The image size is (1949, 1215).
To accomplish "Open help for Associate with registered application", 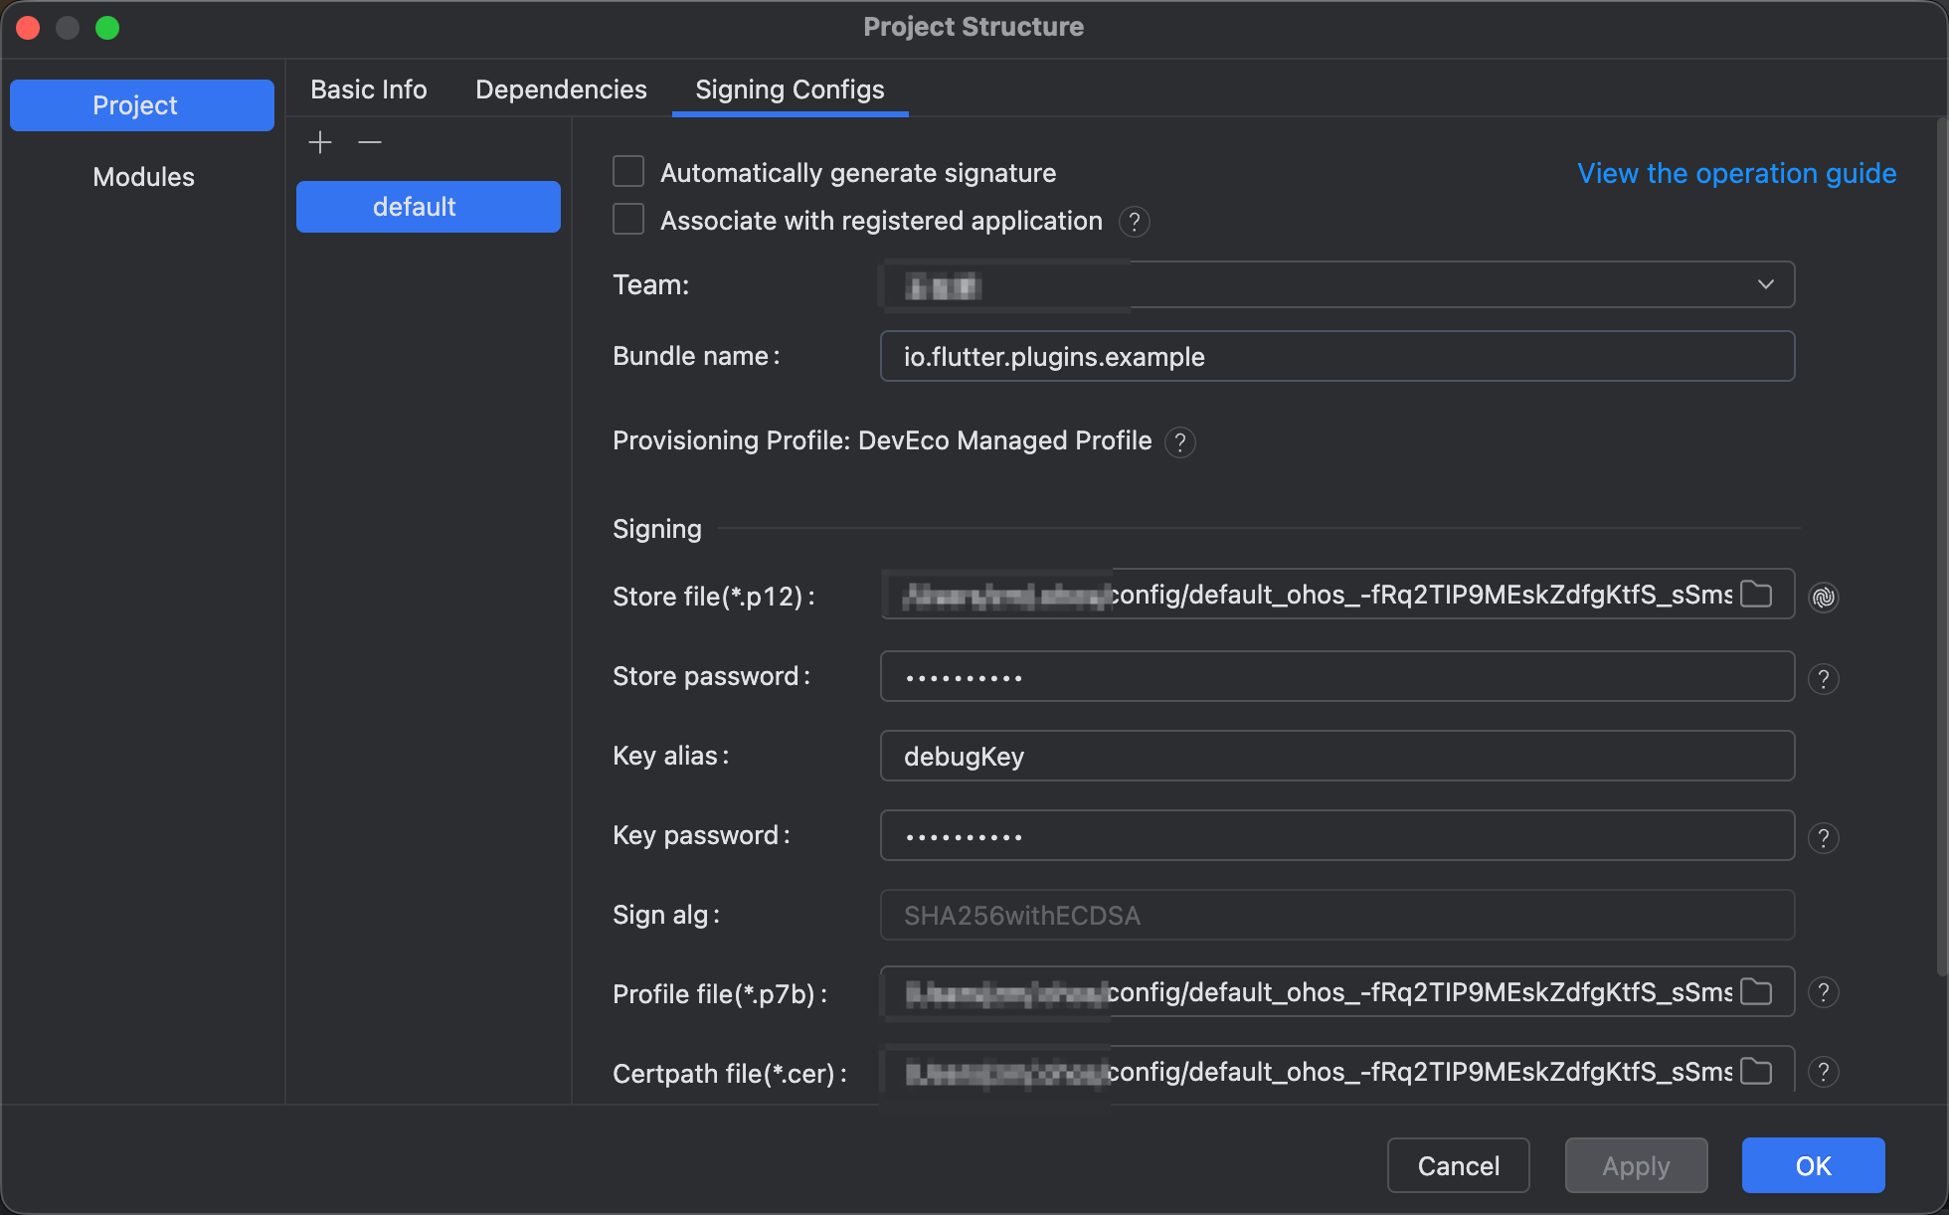I will coord(1135,222).
